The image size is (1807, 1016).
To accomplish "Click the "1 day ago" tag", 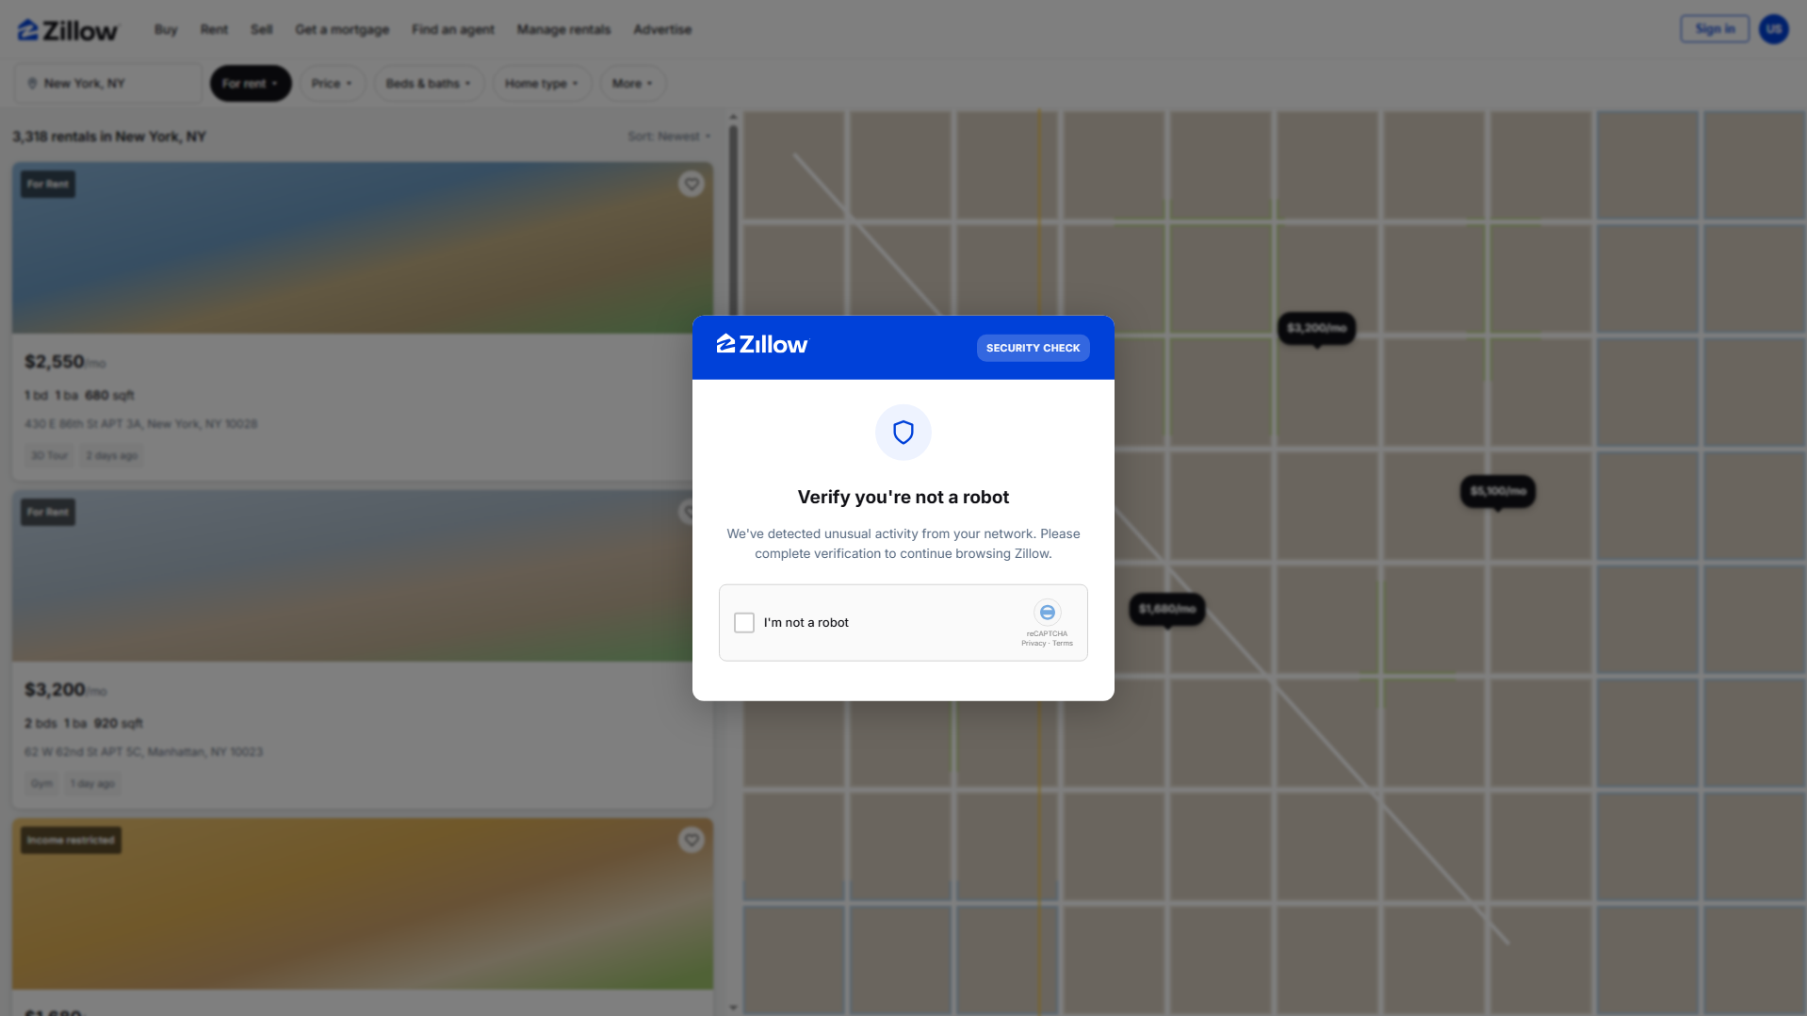I will pos(92,784).
